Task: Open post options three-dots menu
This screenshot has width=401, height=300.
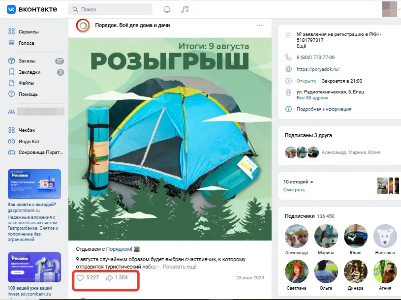Action: point(259,26)
